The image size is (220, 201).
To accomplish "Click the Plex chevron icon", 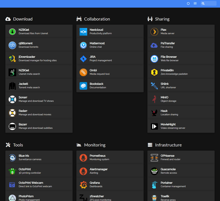I will 154,31.
